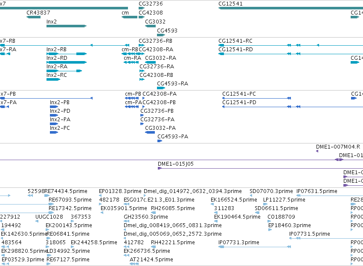Click the ESG017c.E21.3_E01.3prime label
This screenshot has height=266, width=363.
(159, 200)
